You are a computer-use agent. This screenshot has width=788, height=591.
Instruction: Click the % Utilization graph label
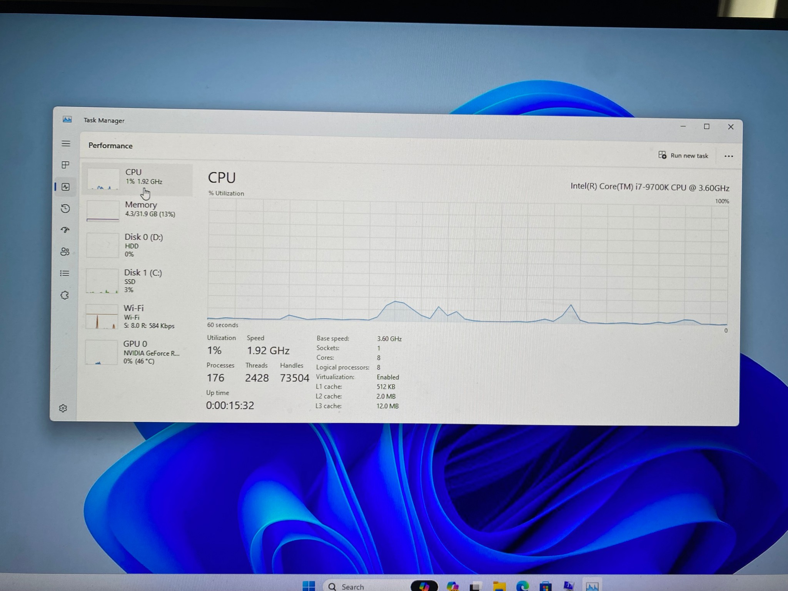tap(226, 193)
